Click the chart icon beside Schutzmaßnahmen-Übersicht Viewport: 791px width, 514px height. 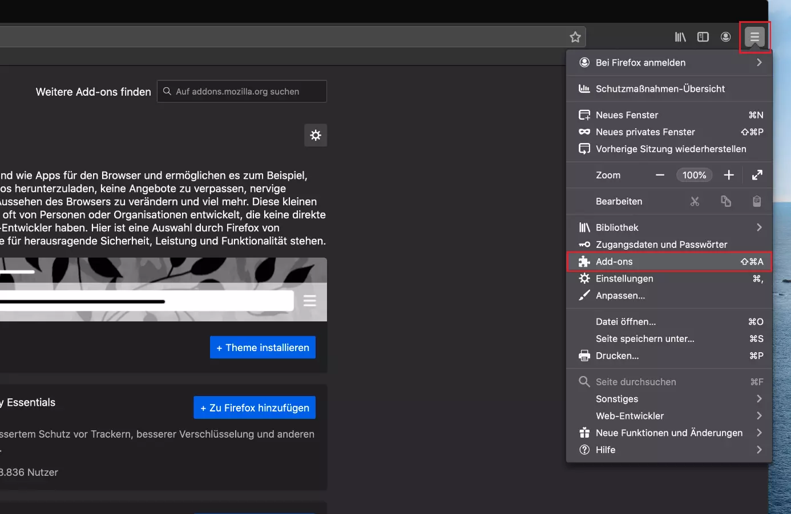[x=584, y=89]
